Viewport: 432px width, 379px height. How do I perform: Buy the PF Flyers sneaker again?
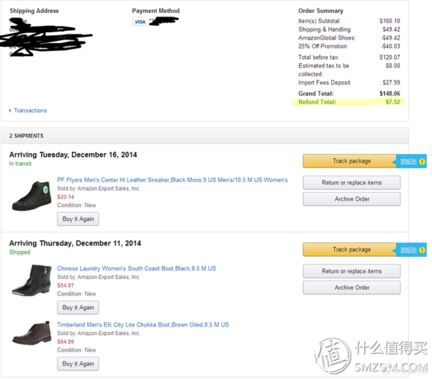click(78, 219)
